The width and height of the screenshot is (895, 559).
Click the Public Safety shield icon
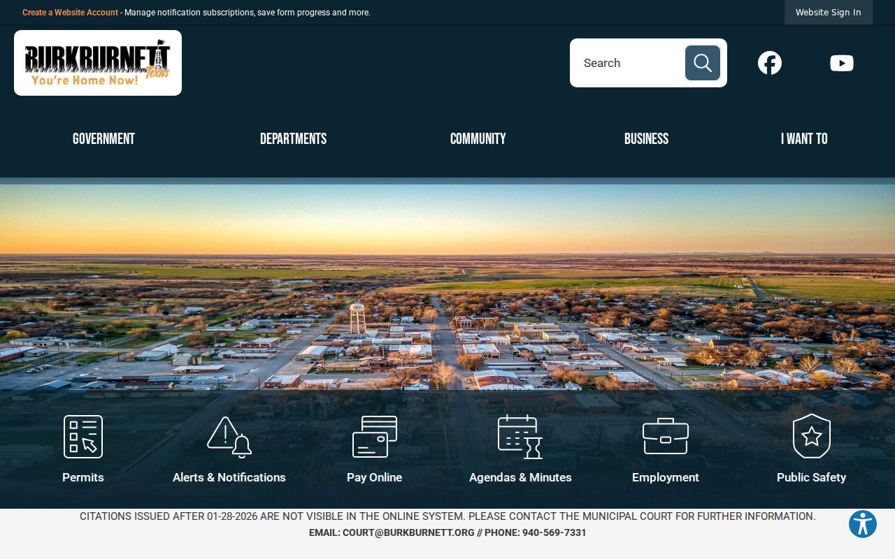coord(812,436)
